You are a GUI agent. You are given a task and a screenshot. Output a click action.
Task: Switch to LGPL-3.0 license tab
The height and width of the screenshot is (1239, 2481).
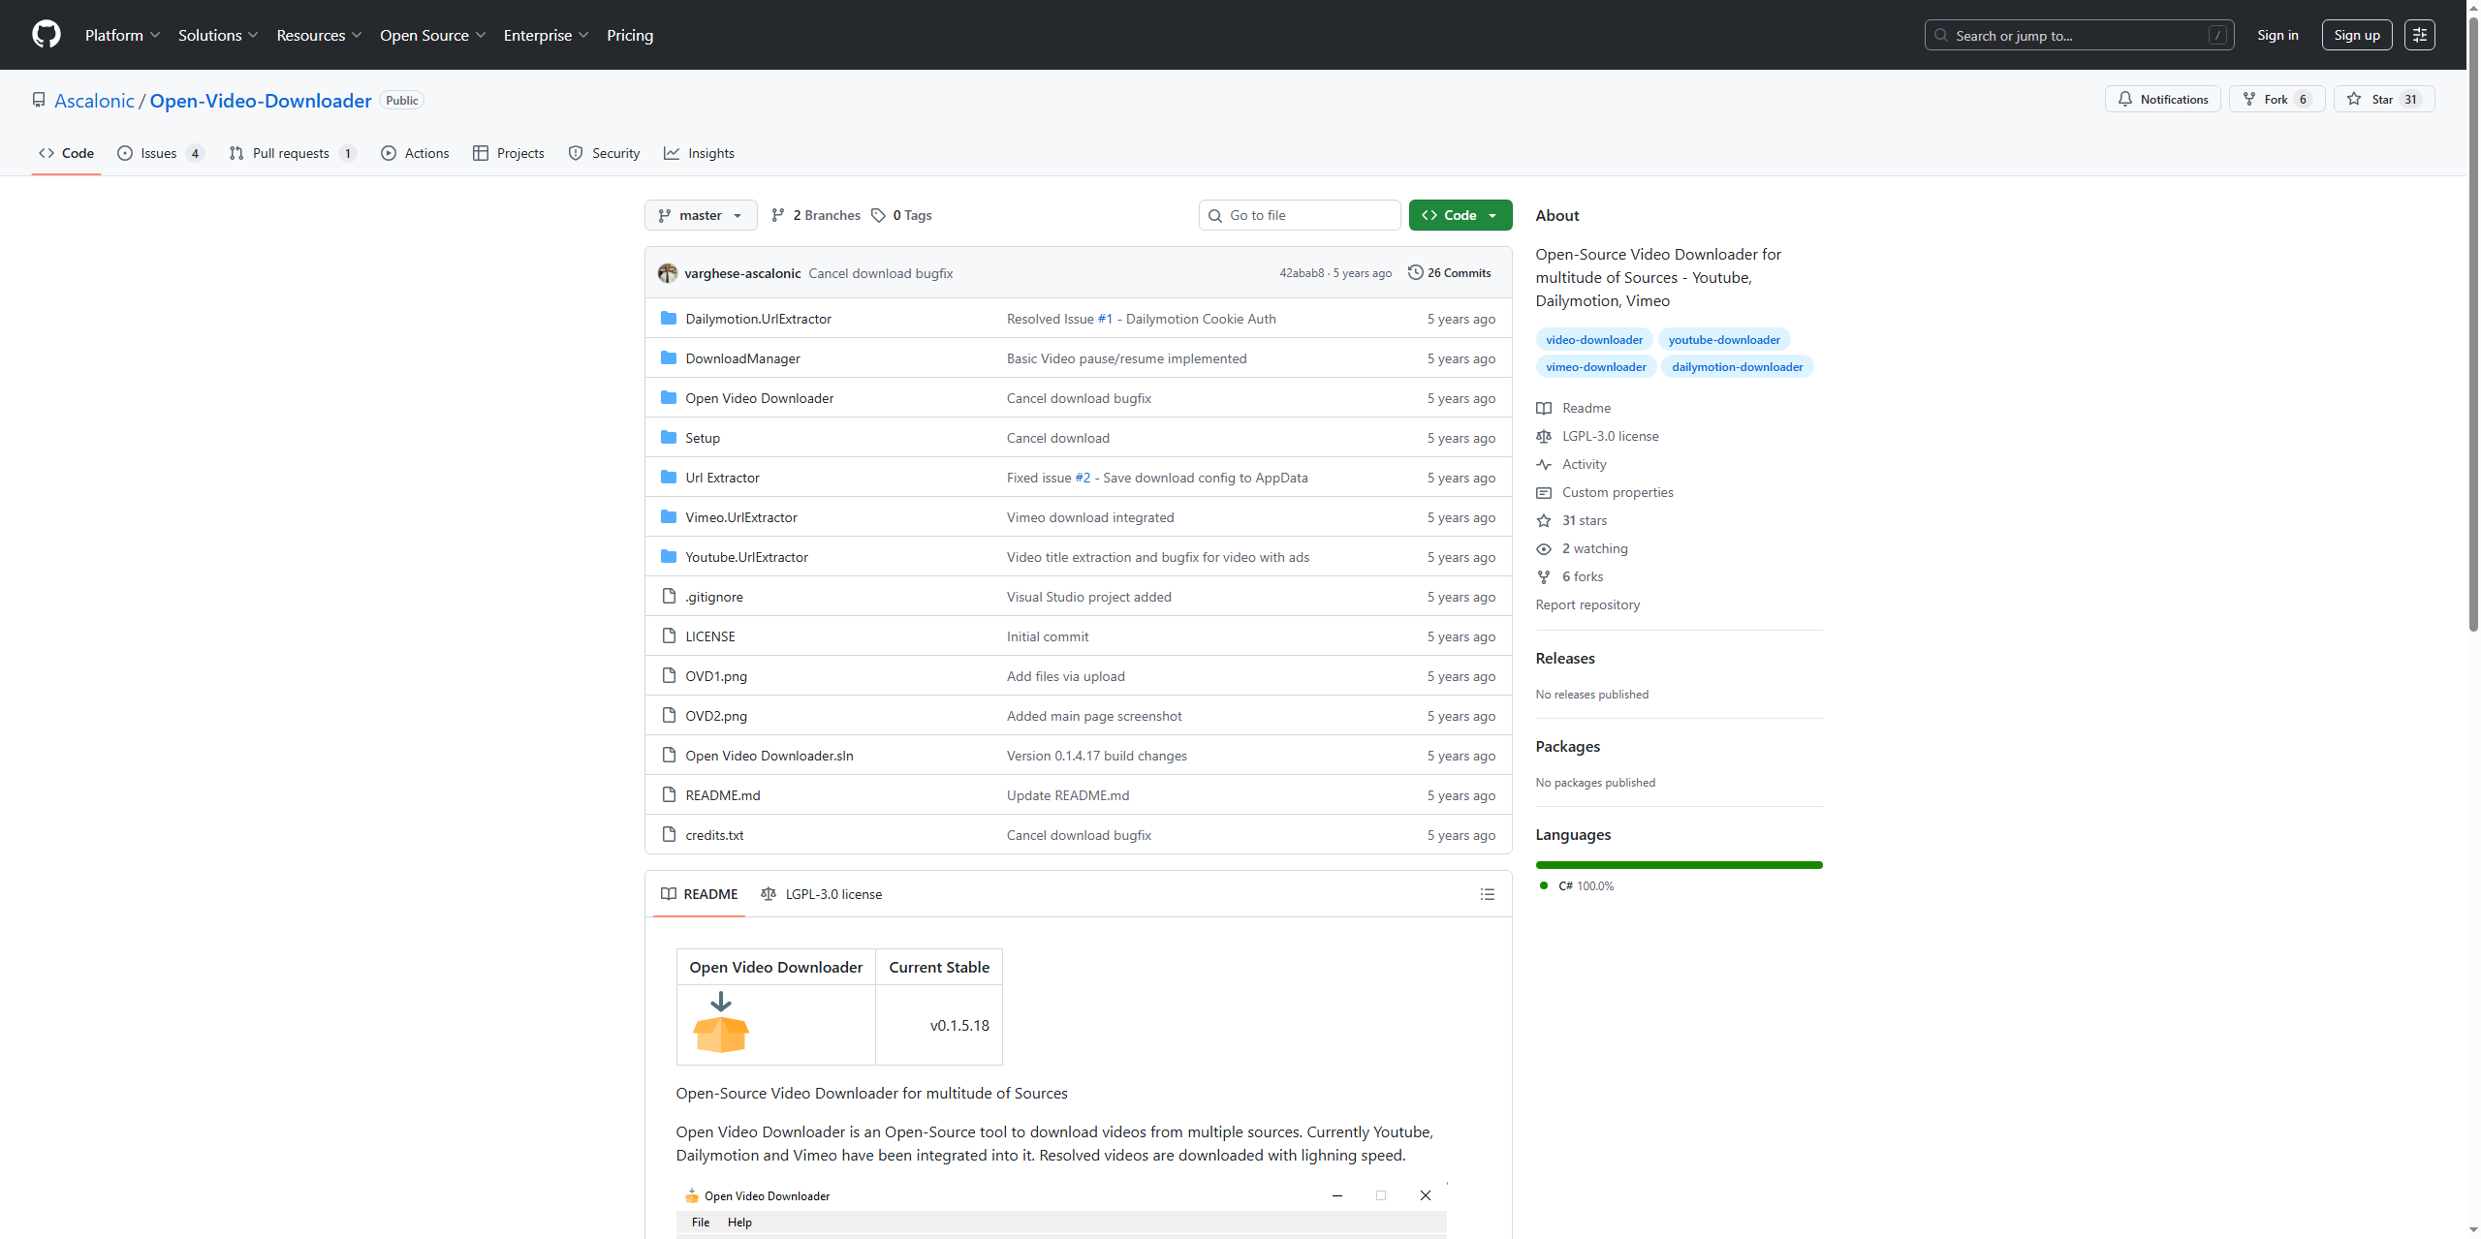click(822, 894)
